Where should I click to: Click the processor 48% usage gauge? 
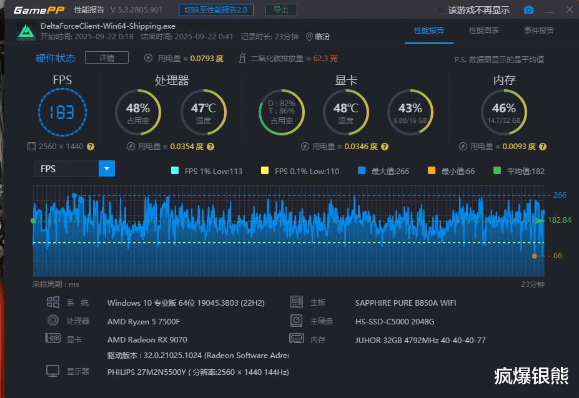click(x=138, y=112)
